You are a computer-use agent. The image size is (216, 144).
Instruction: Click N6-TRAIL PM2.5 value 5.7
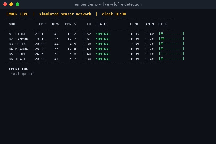click(73, 59)
